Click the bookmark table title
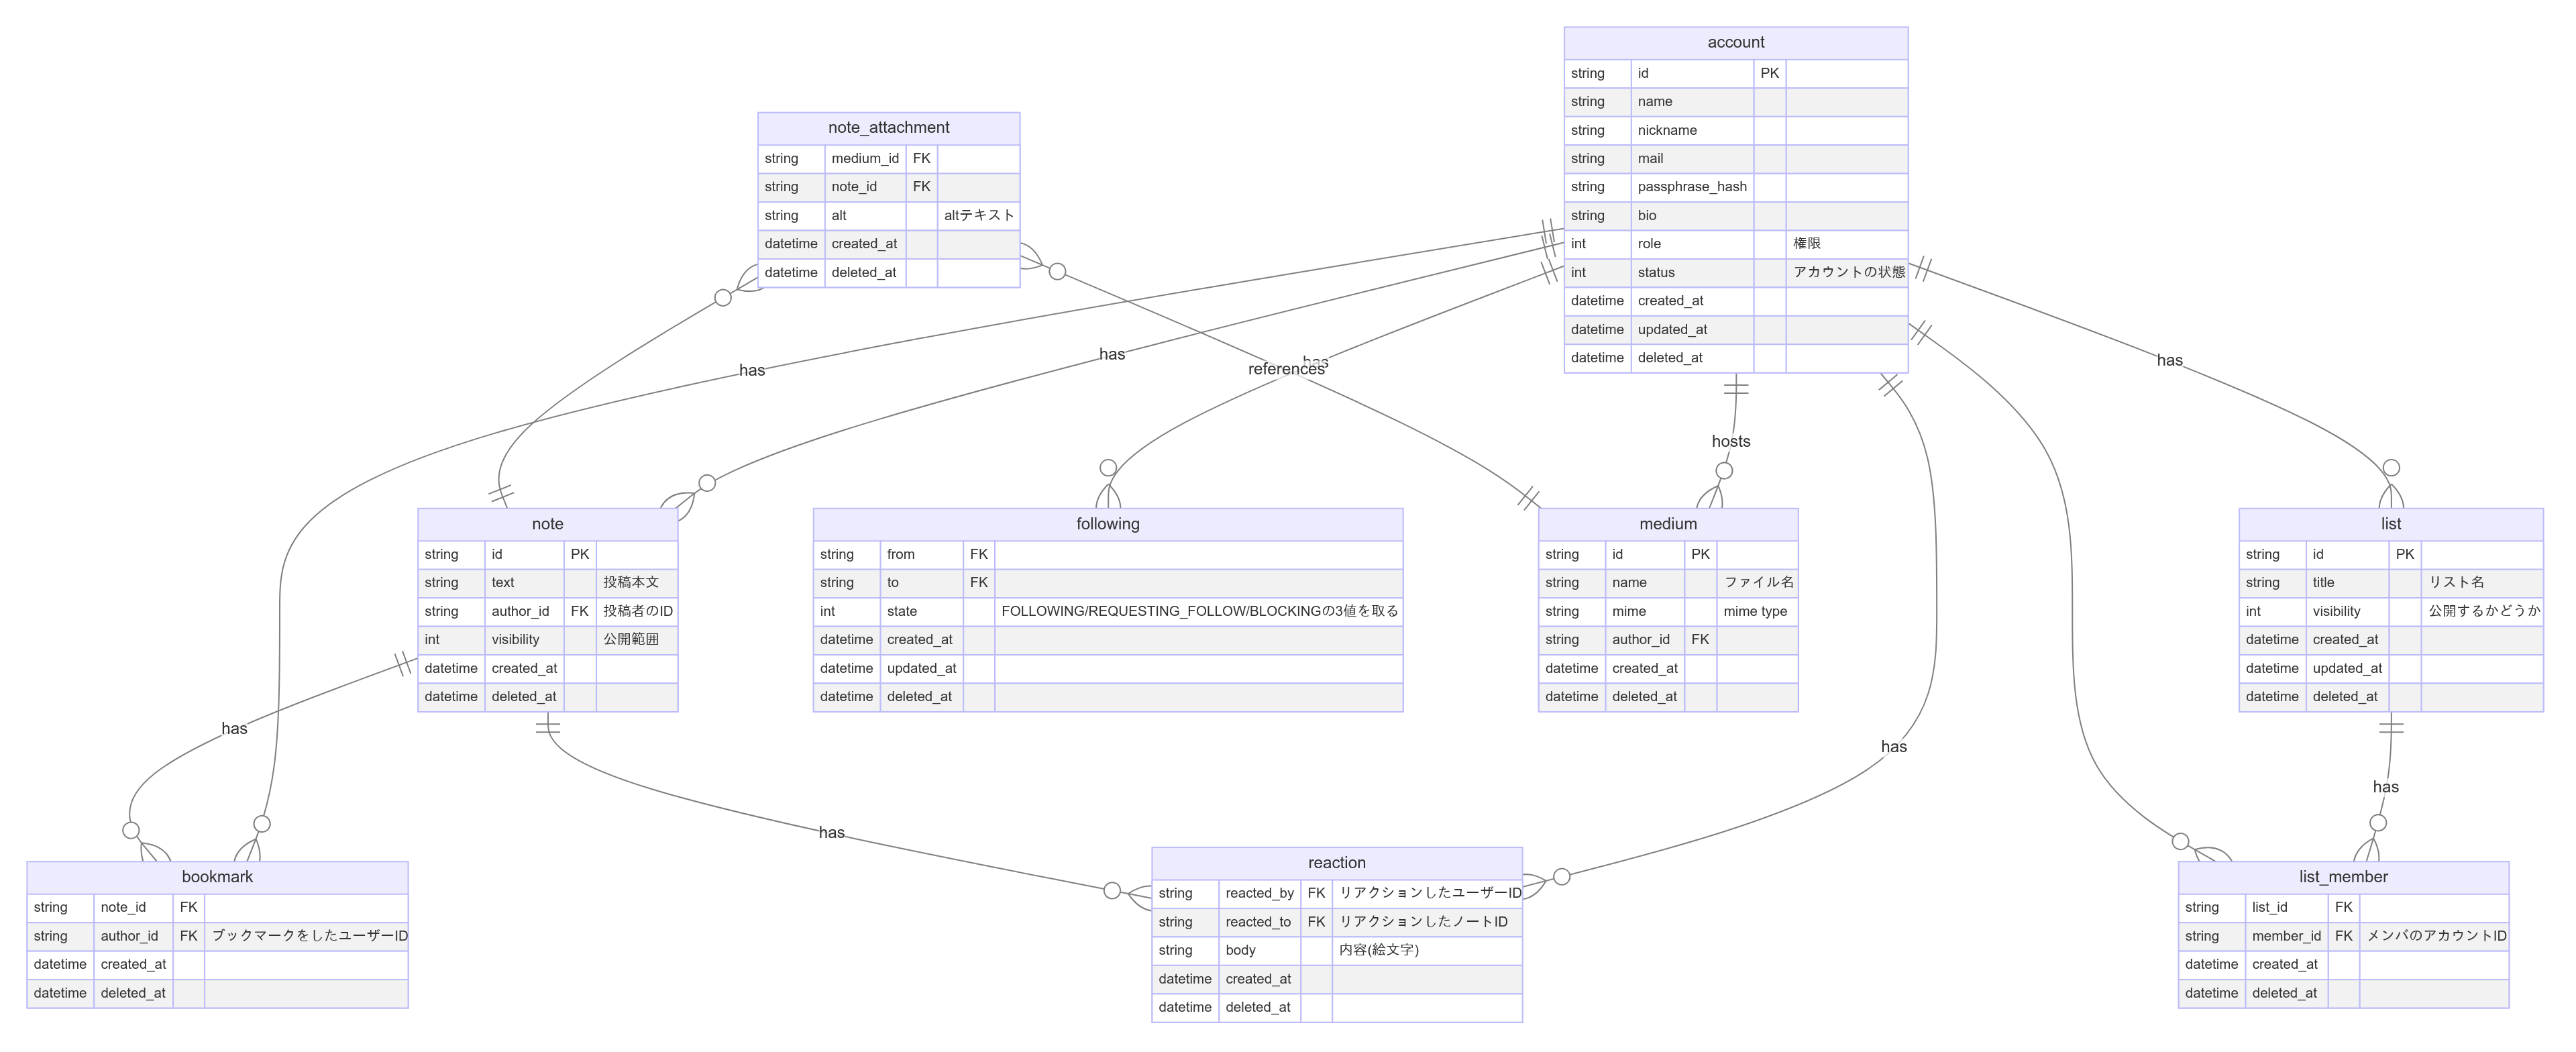This screenshot has width=2576, height=1052. coord(217,876)
